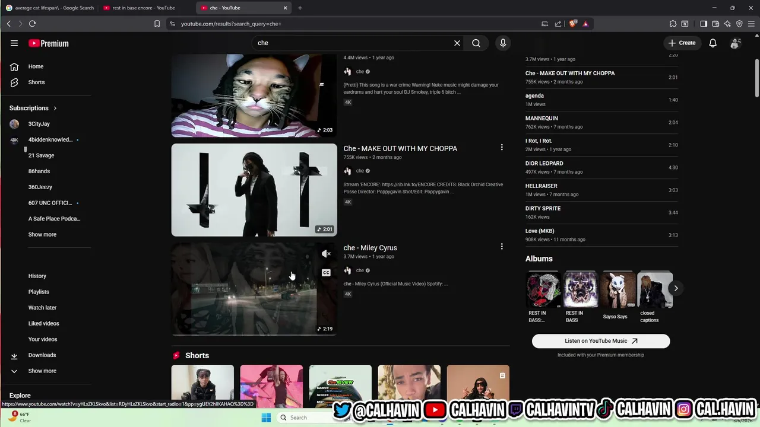Viewport: 760px width, 427px height.
Task: Bookmark this page with bookmark icon
Action: (x=157, y=24)
